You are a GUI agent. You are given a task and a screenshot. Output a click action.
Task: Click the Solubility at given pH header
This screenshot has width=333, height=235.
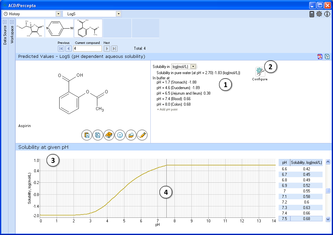(43, 147)
